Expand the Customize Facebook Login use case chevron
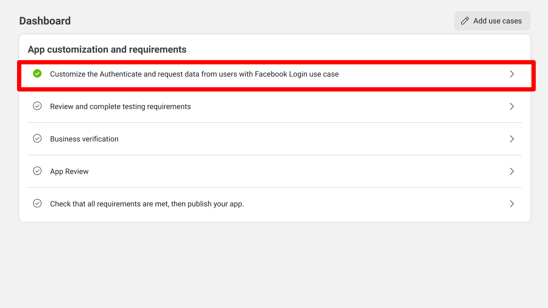 pyautogui.click(x=512, y=74)
